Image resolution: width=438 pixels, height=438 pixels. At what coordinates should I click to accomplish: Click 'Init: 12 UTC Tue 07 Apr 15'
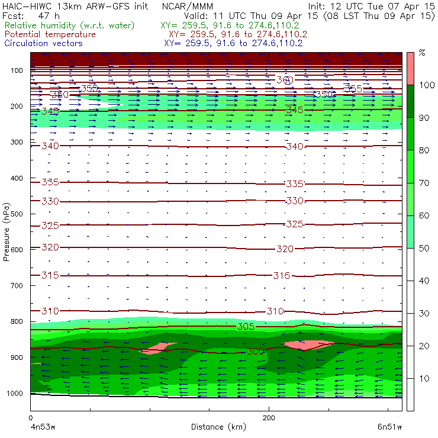tap(371, 6)
